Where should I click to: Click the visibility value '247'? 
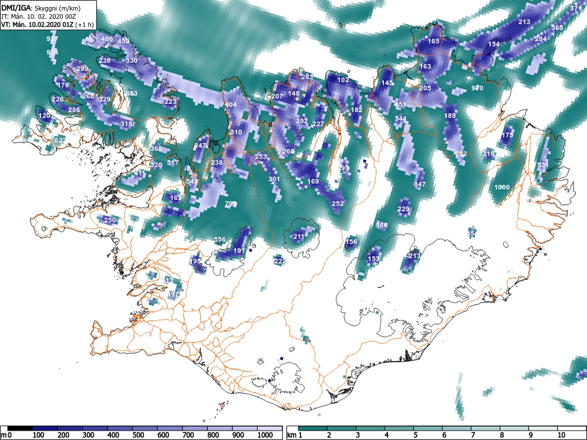click(x=200, y=145)
